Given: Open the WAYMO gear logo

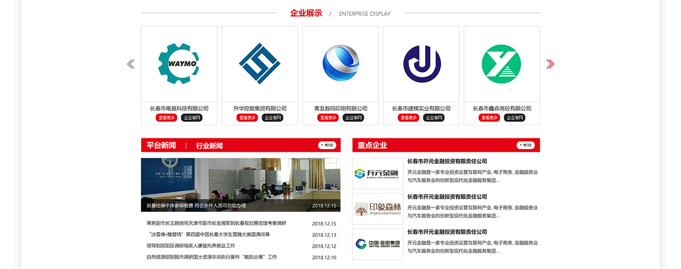Looking at the screenshot, I should pyautogui.click(x=179, y=64).
